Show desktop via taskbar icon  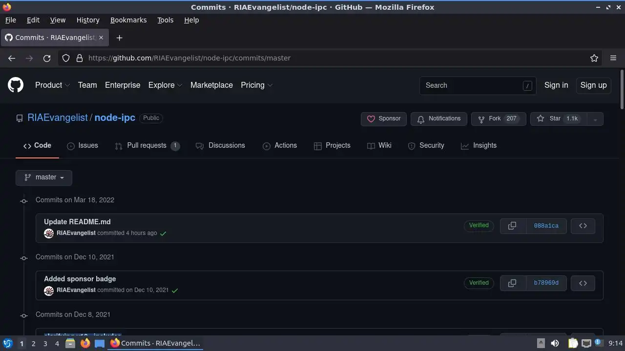[100, 343]
